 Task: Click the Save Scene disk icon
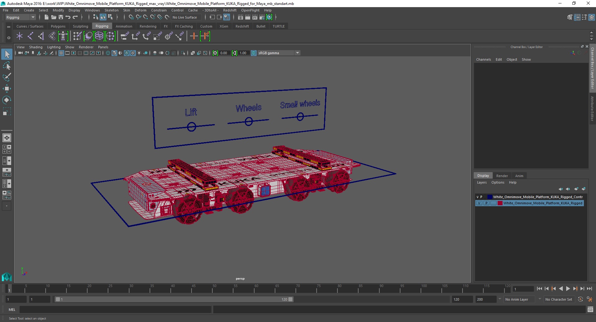tap(61, 17)
